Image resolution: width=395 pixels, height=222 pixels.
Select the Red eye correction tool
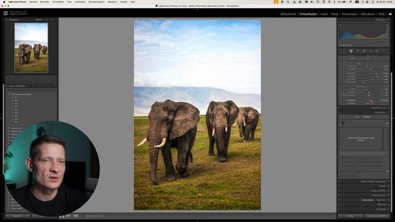pyautogui.click(x=371, y=51)
